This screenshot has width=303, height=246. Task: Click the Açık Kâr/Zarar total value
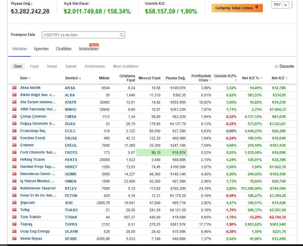[97, 11]
